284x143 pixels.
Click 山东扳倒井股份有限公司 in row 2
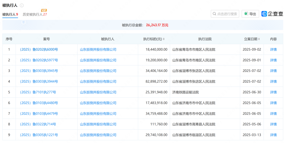[98, 60]
